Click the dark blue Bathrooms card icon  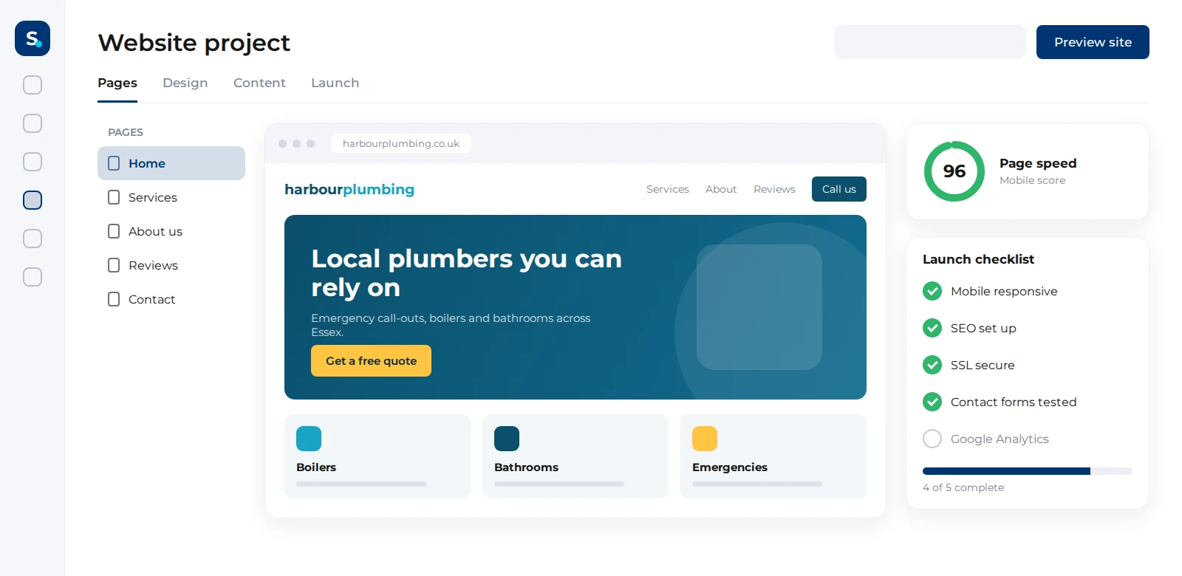coord(507,439)
